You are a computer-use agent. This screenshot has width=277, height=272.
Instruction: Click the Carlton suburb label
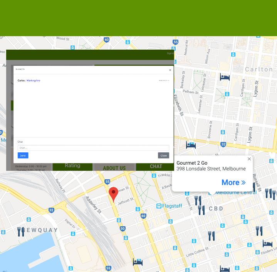259,69
